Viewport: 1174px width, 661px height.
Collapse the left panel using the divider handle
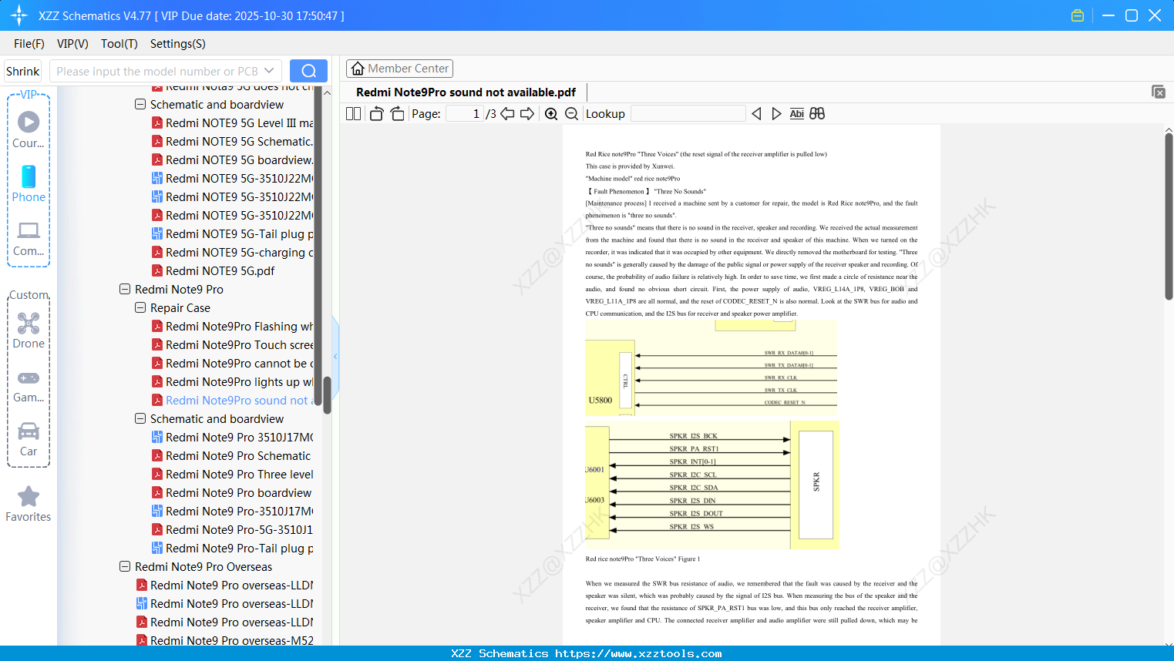tap(335, 357)
